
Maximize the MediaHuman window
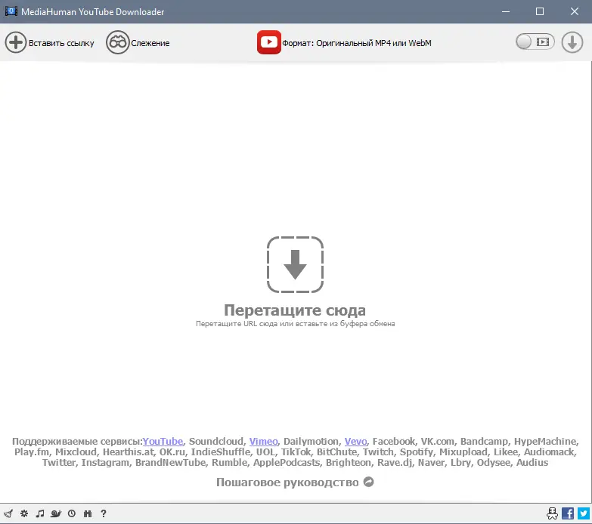540,11
